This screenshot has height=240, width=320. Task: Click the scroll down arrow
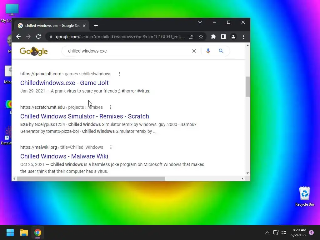[247, 173]
